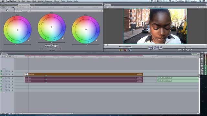This screenshot has height=116, width=207.
Task: Click the Sat saturation slider
Action: pos(51,49)
